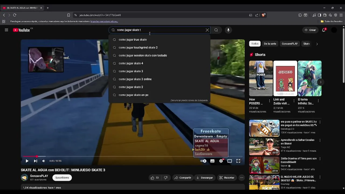Open the account avatar menu

pos(334,30)
